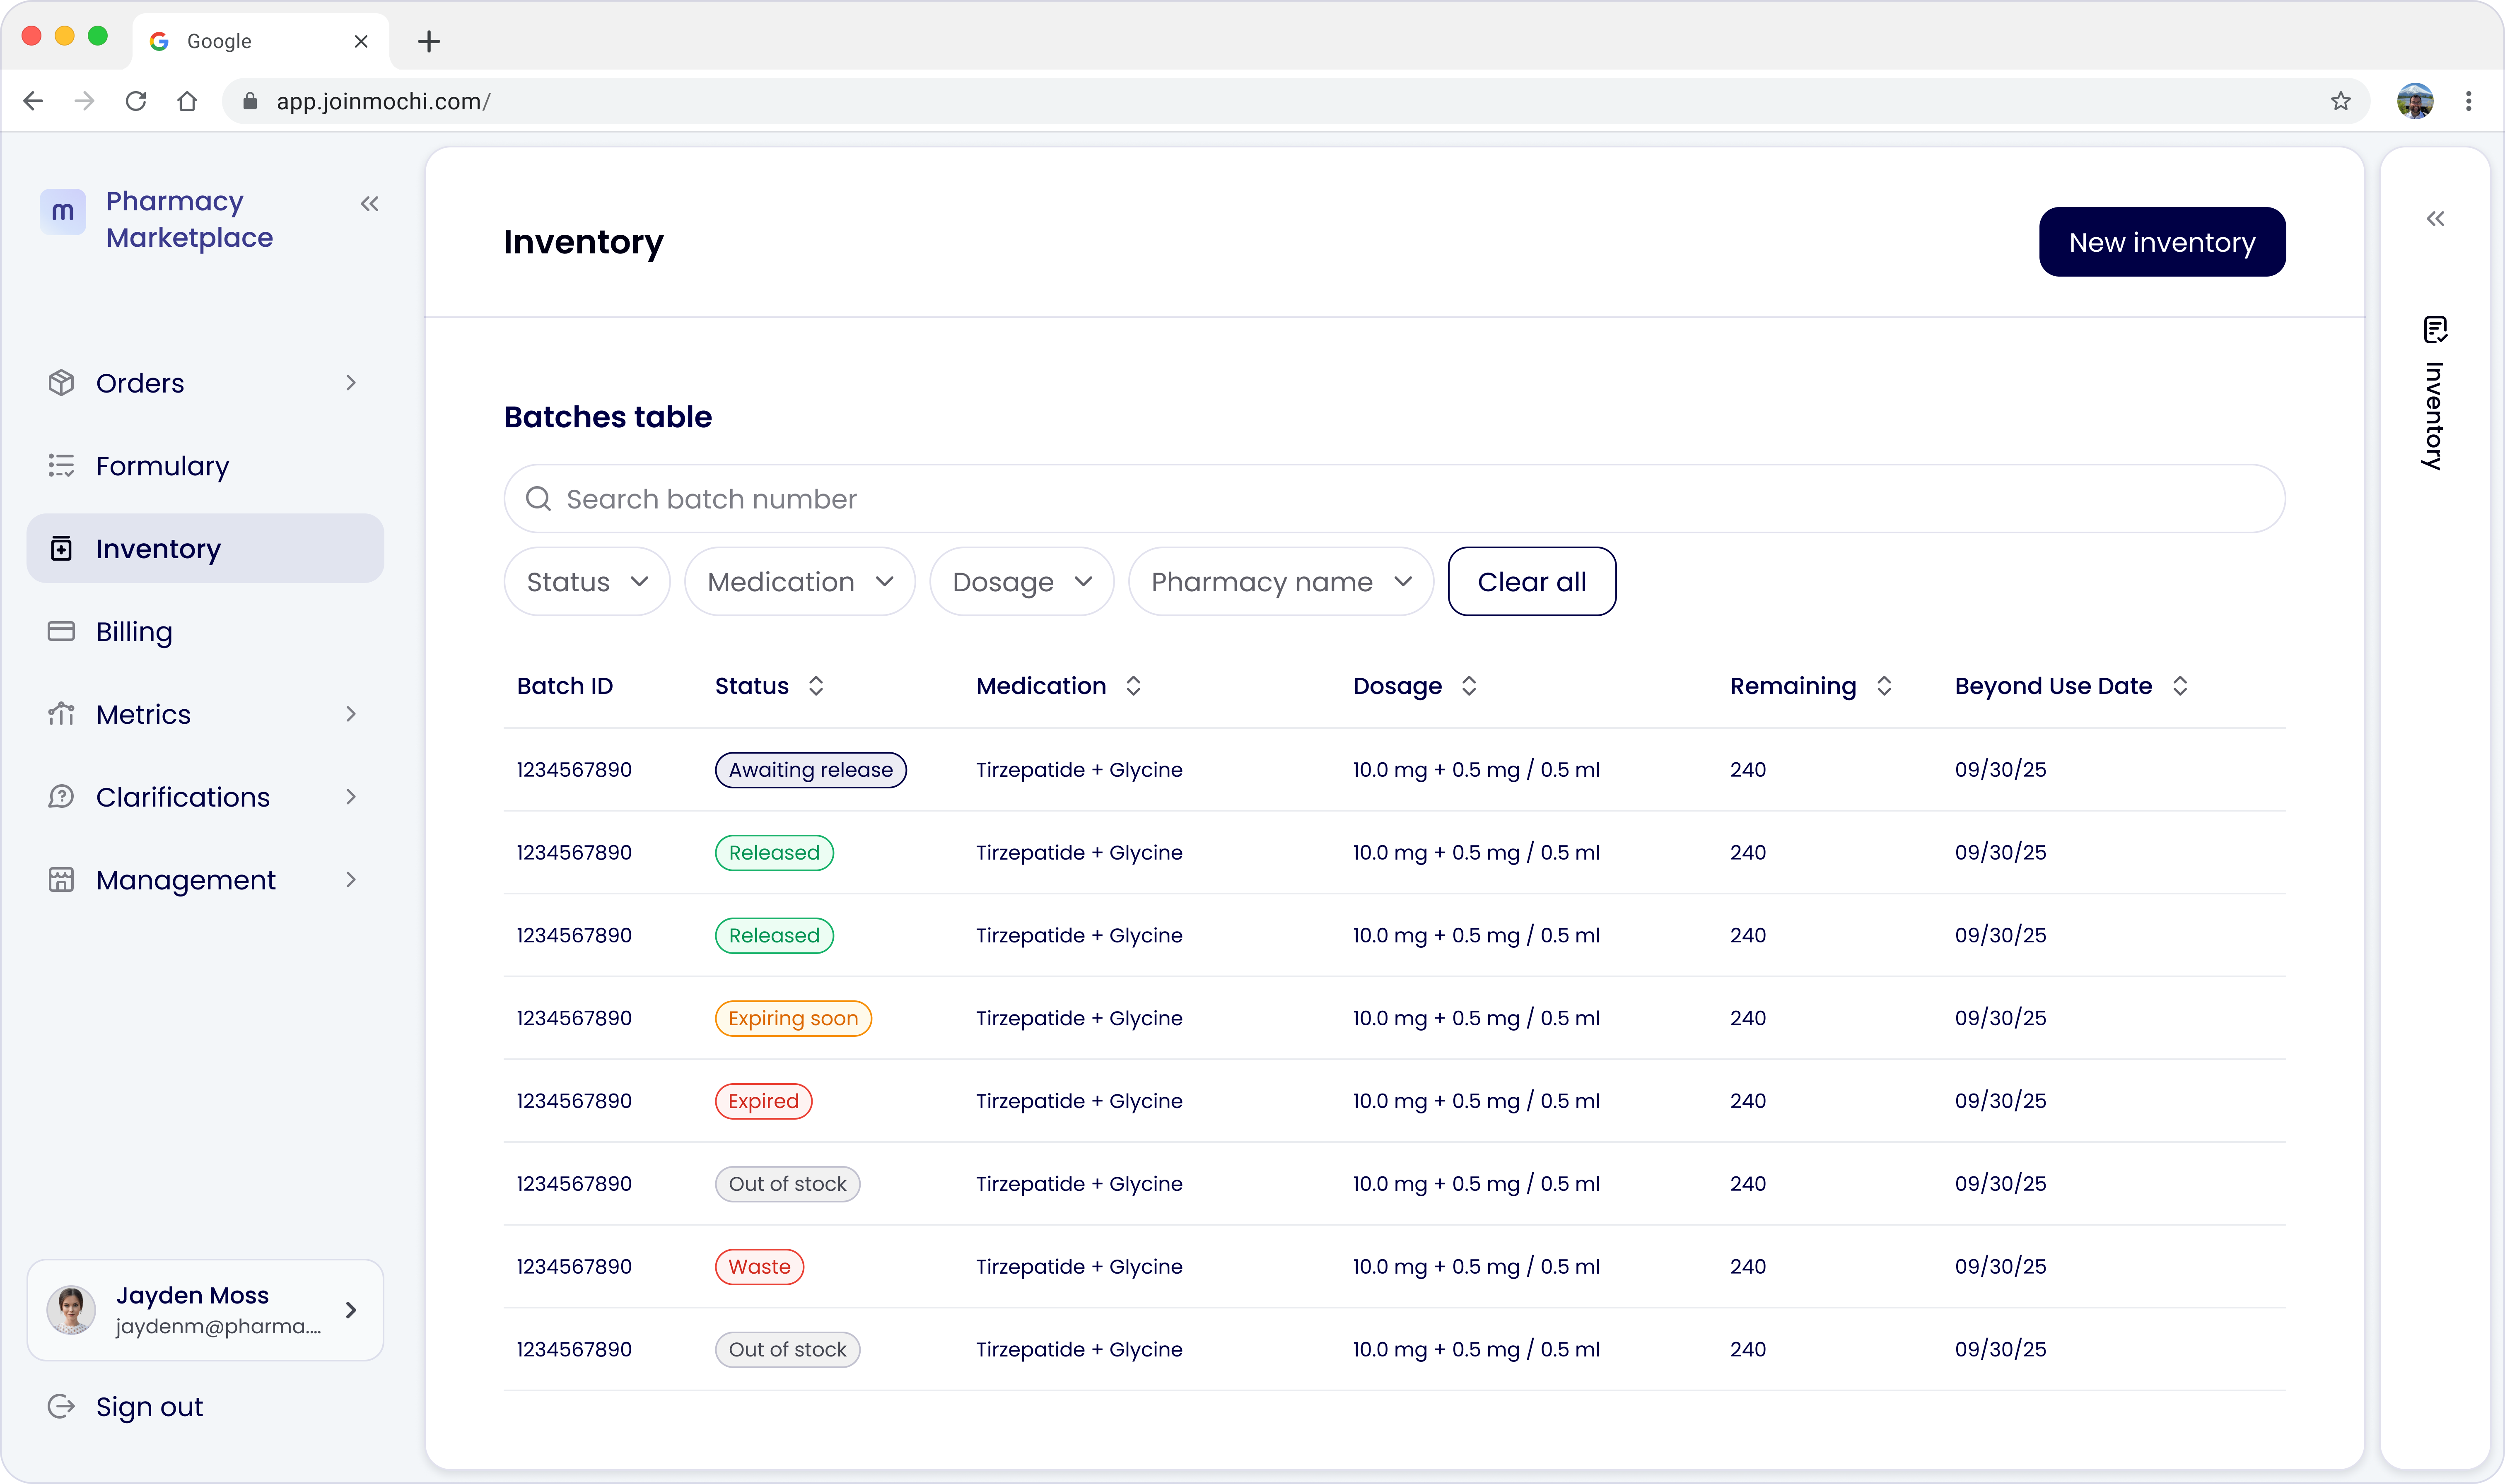The height and width of the screenshot is (1484, 2505).
Task: Collapse the left sidebar with double chevron
Action: 370,204
